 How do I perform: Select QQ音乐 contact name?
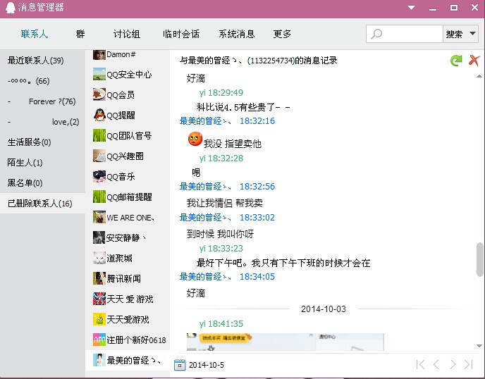coord(121,177)
